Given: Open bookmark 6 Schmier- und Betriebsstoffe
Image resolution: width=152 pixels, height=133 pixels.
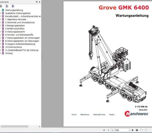Looking at the screenshot, I should pyautogui.click(x=19, y=35).
